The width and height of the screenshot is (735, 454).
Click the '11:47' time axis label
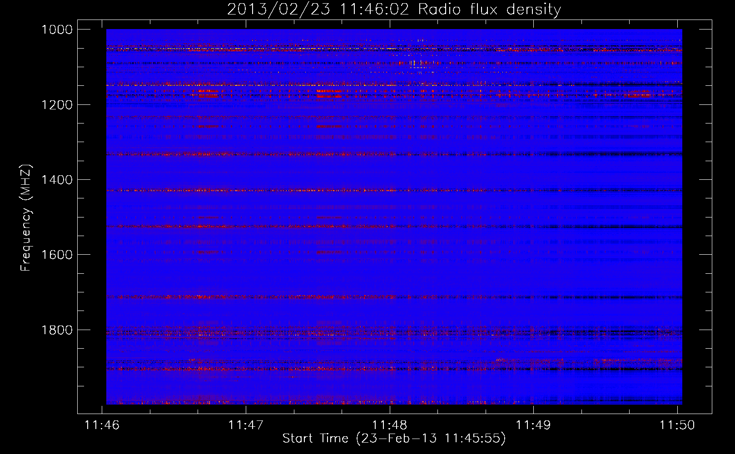[246, 425]
